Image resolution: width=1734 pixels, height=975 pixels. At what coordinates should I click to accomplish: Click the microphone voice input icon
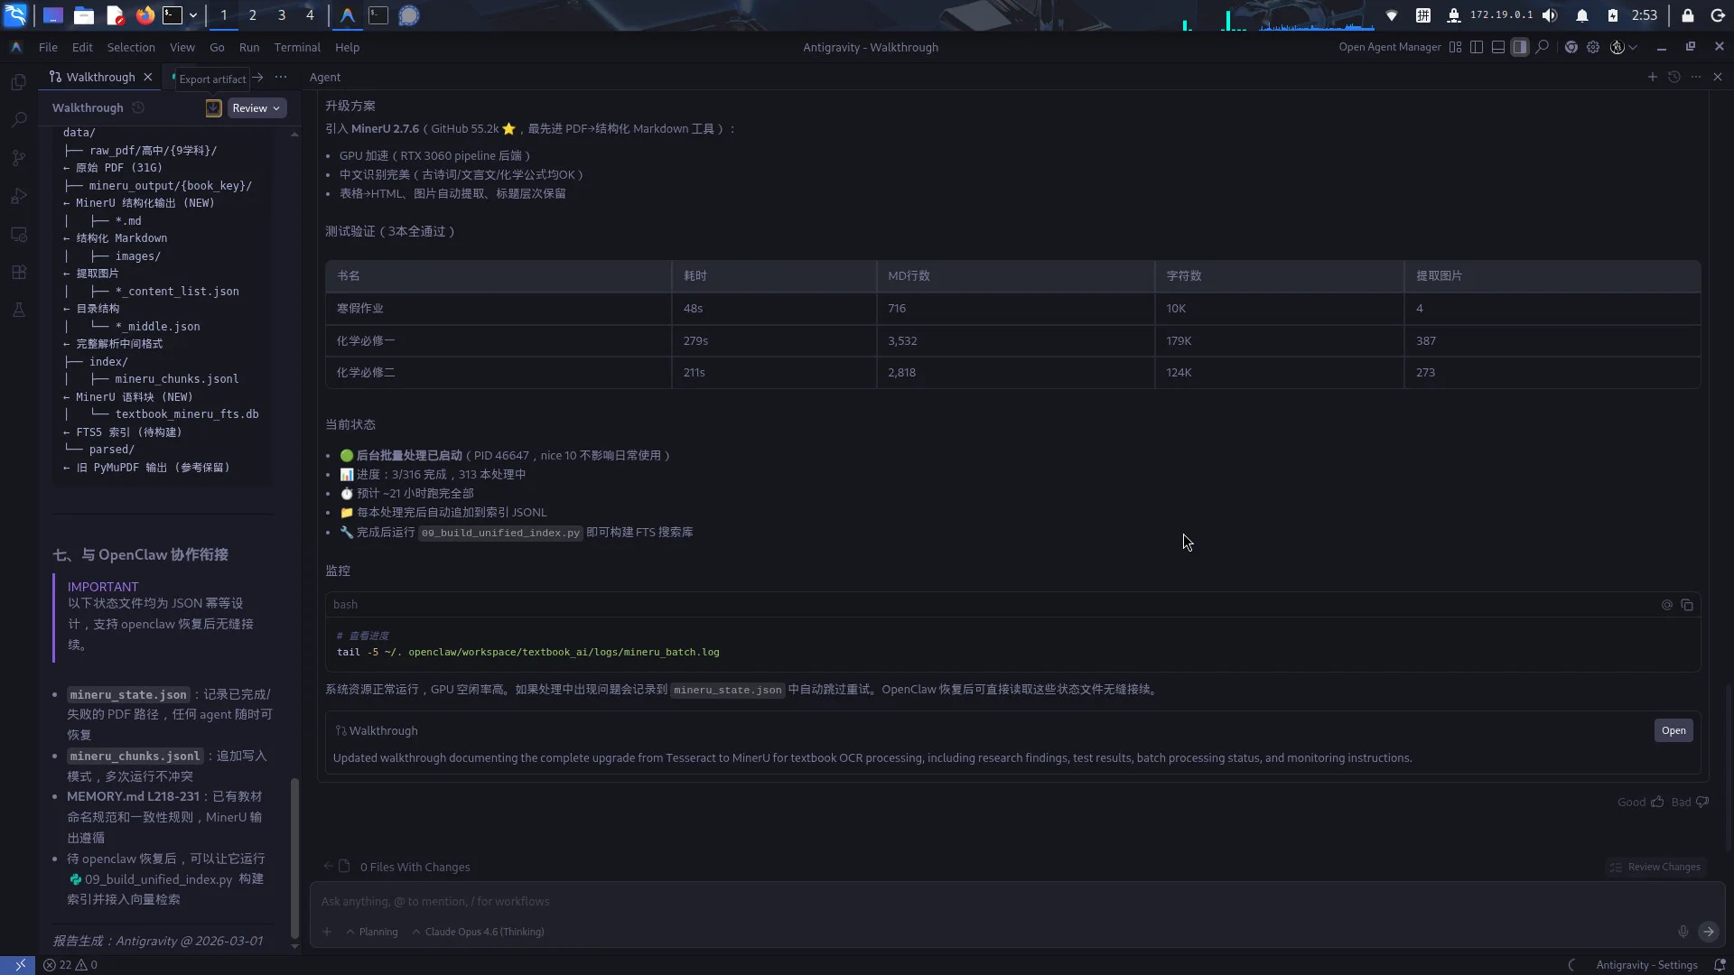click(x=1683, y=932)
